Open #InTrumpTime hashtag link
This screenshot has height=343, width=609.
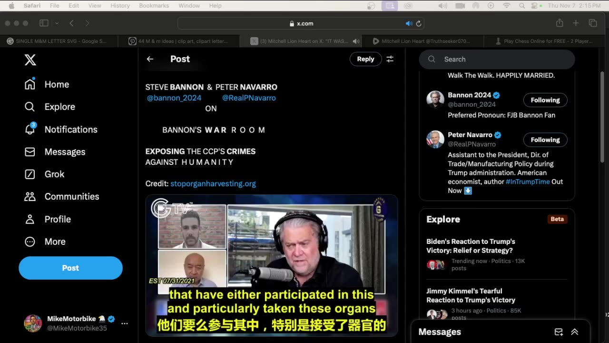click(528, 182)
